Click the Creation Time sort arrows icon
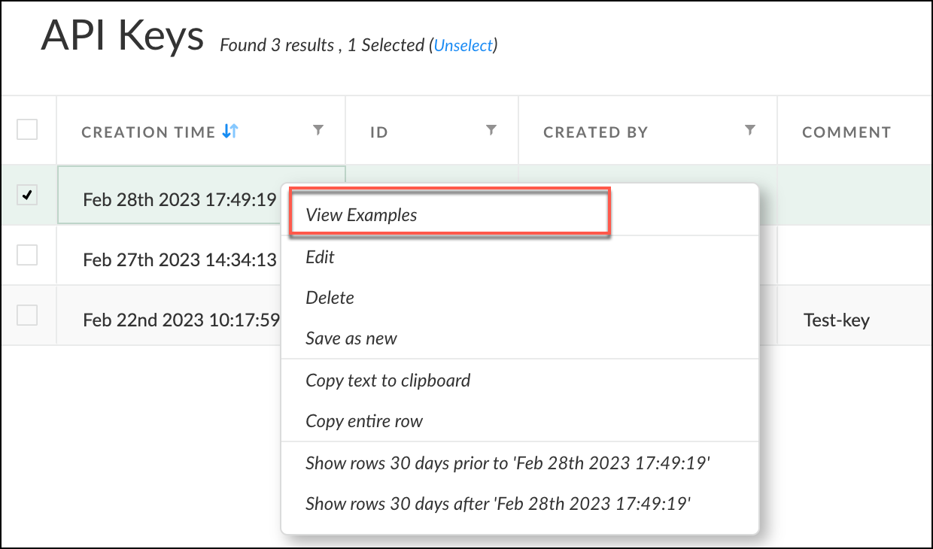The height and width of the screenshot is (549, 933). point(230,132)
